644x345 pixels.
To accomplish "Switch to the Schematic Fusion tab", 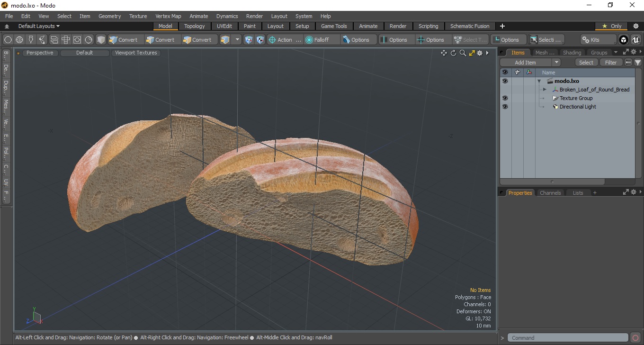I will (470, 26).
